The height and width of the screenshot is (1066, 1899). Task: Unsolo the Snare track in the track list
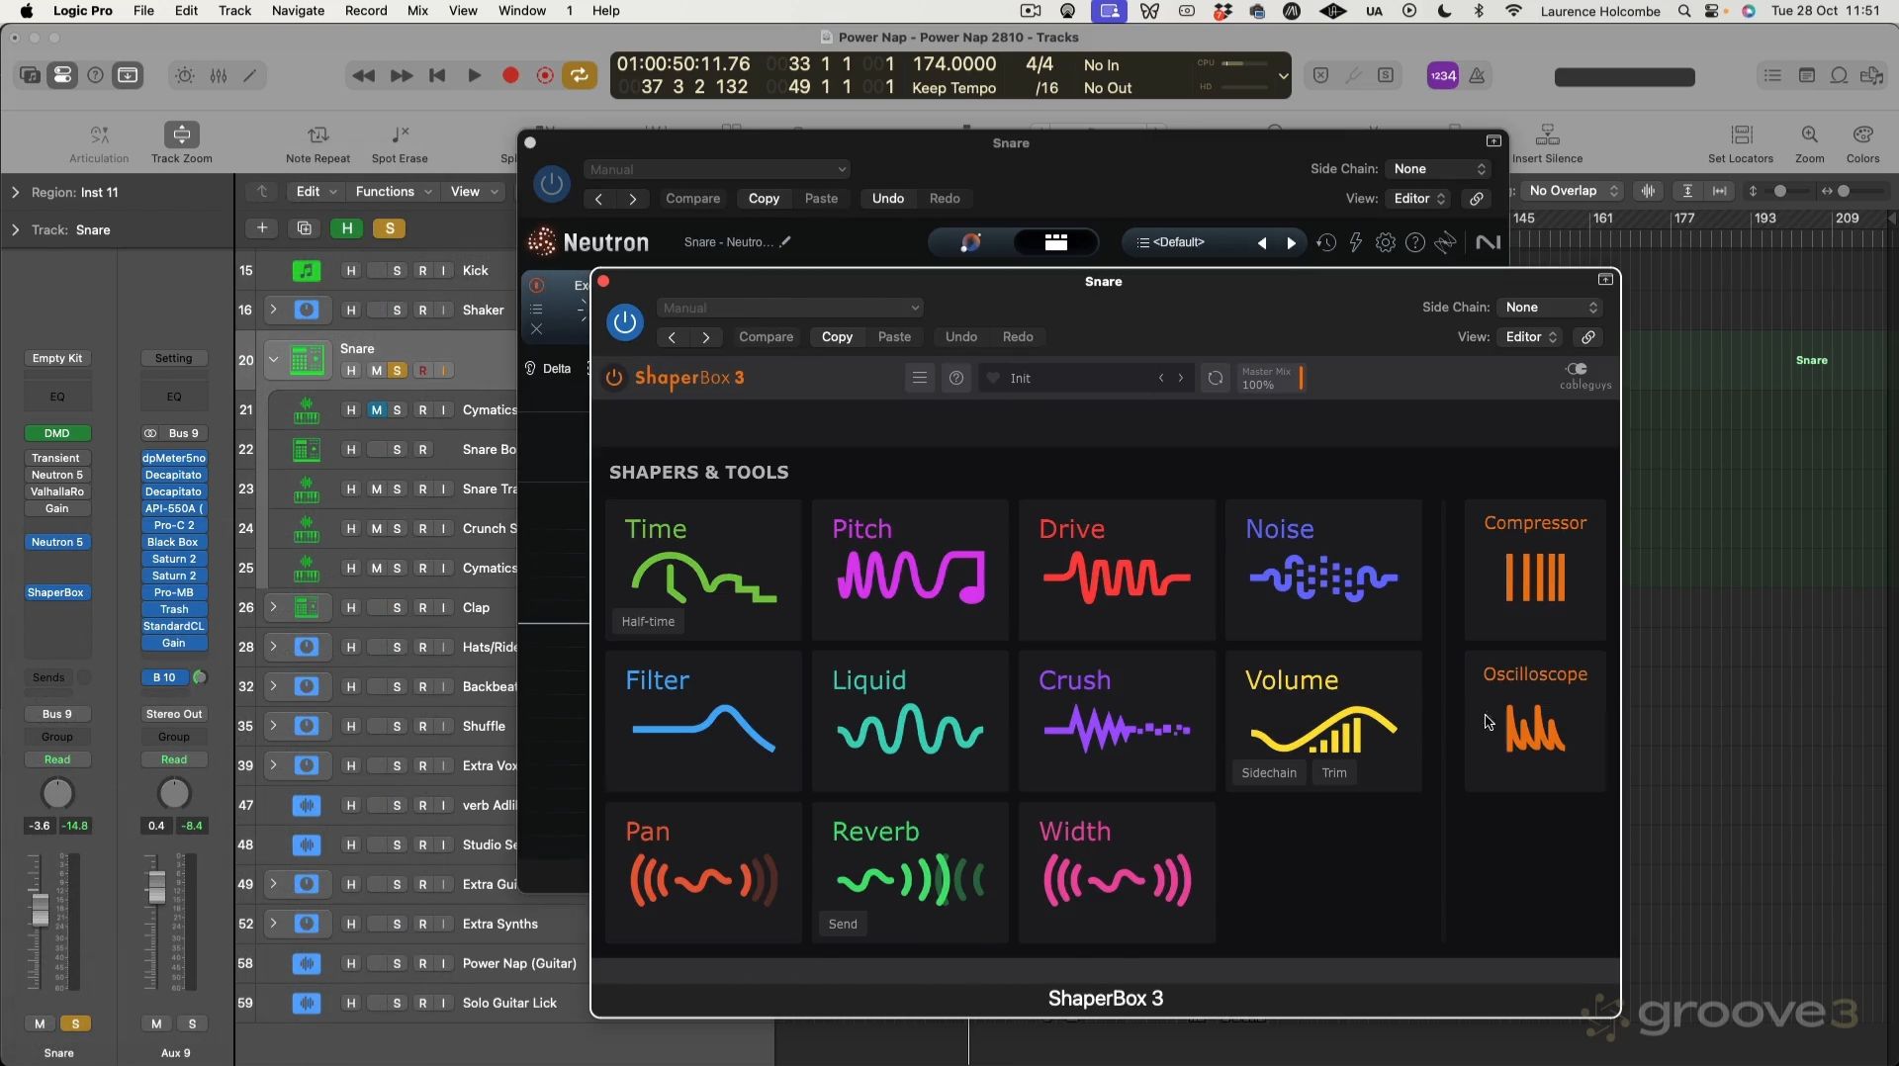pyautogui.click(x=397, y=371)
